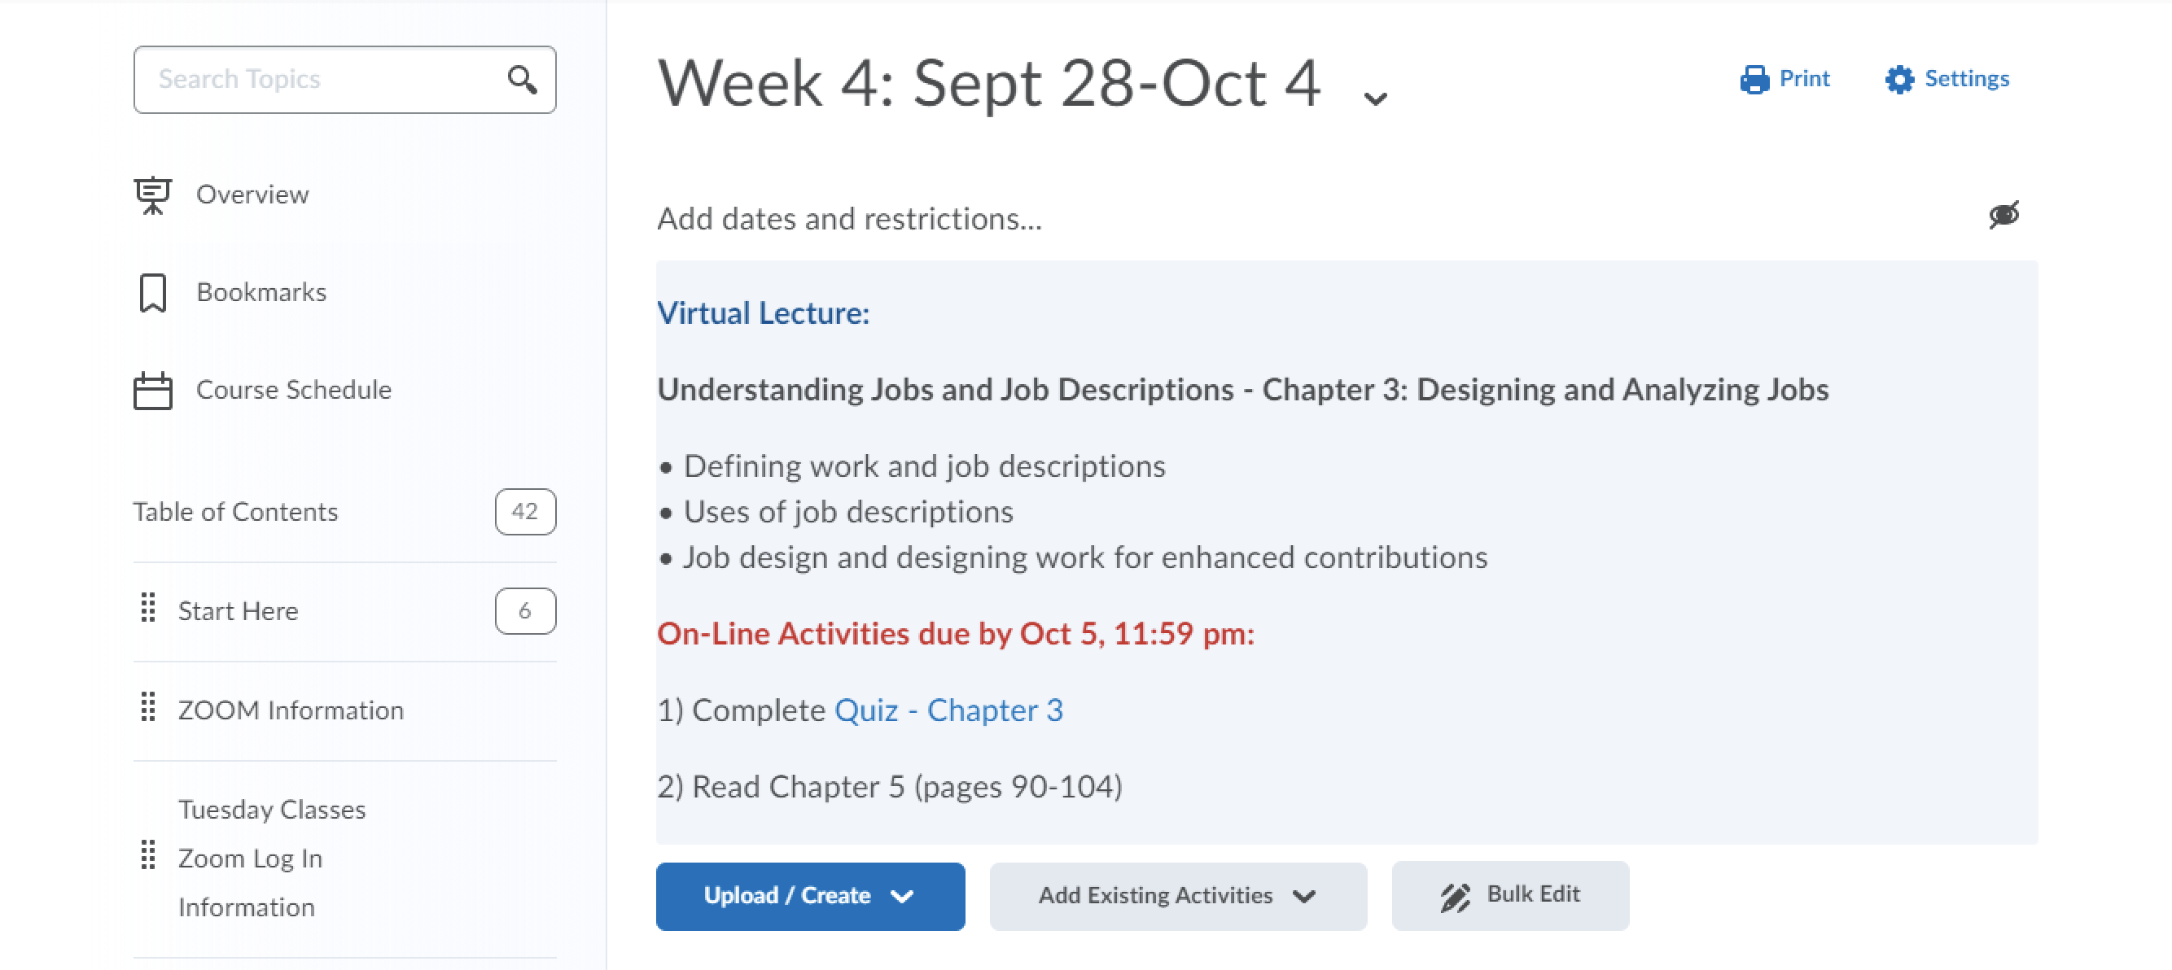2172x970 pixels.
Task: Click the Overview presentation board icon
Action: 152,194
